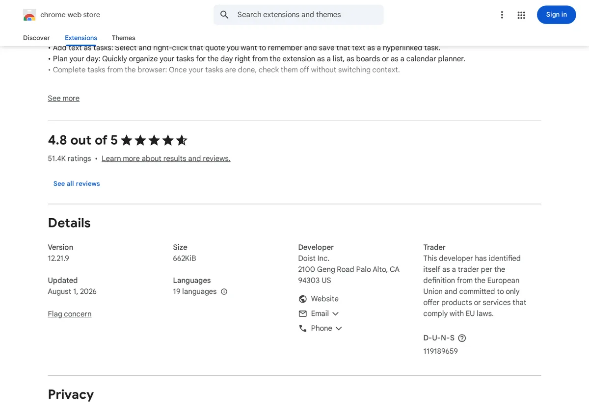Expand description with See more
The height and width of the screenshot is (414, 589).
click(63, 98)
